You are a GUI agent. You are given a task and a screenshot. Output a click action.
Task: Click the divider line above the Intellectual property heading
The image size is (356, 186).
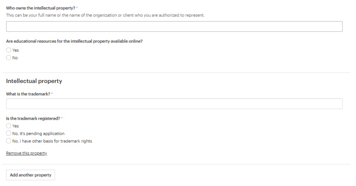[x=176, y=73]
